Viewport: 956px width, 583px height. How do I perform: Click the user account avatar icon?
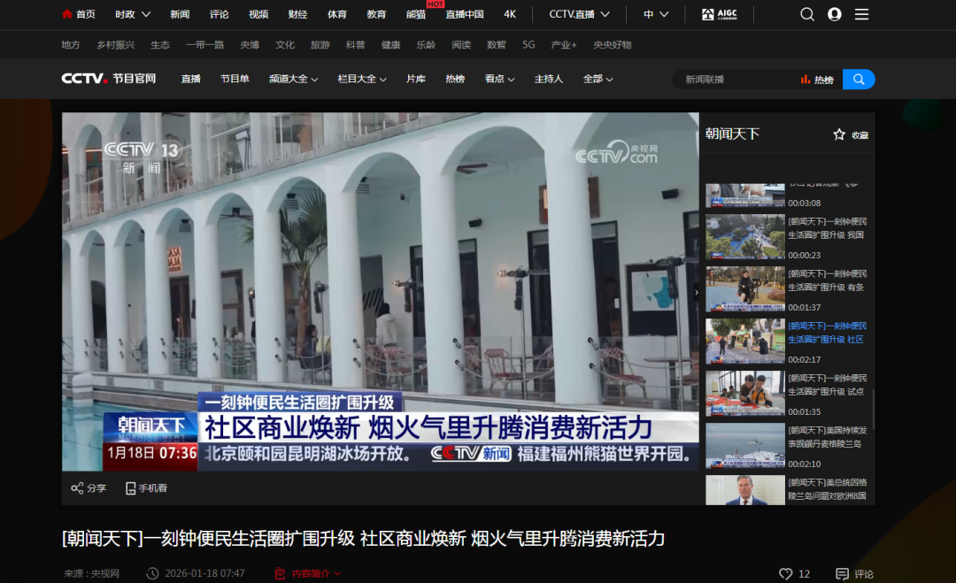[x=834, y=14]
